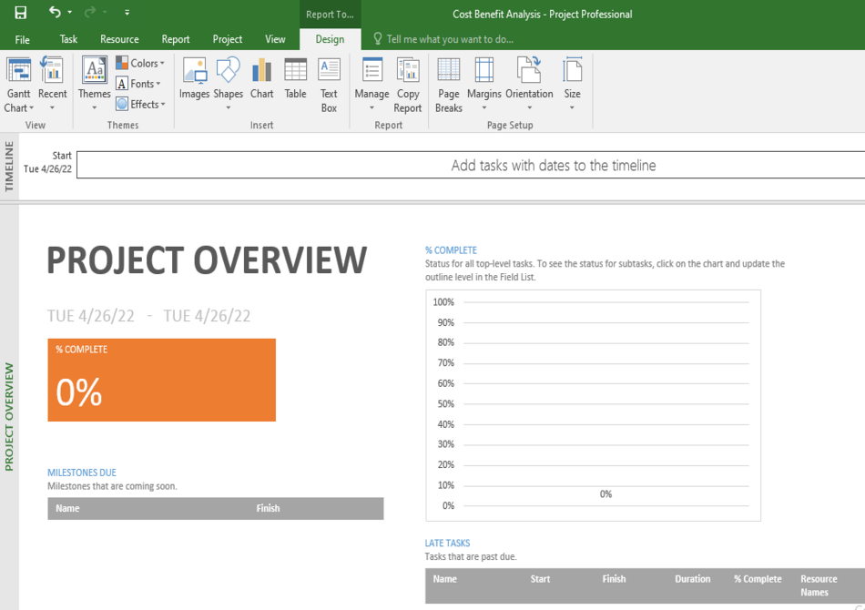Open the Effects menu
The width and height of the screenshot is (865, 610).
141,103
